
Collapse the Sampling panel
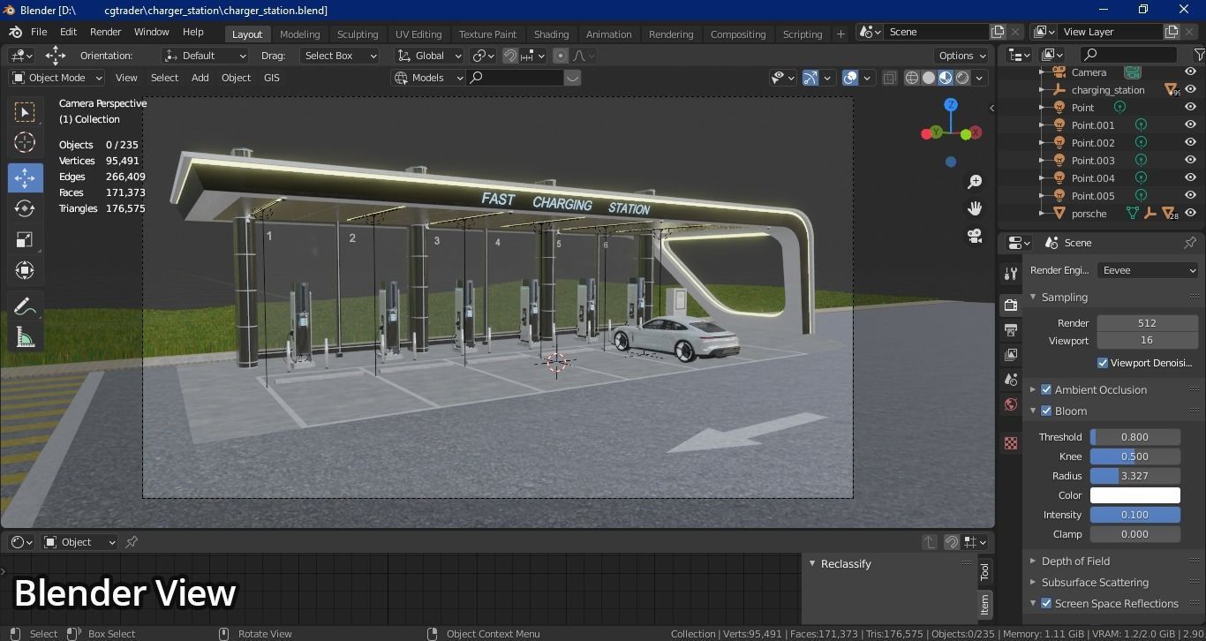pyautogui.click(x=1034, y=297)
